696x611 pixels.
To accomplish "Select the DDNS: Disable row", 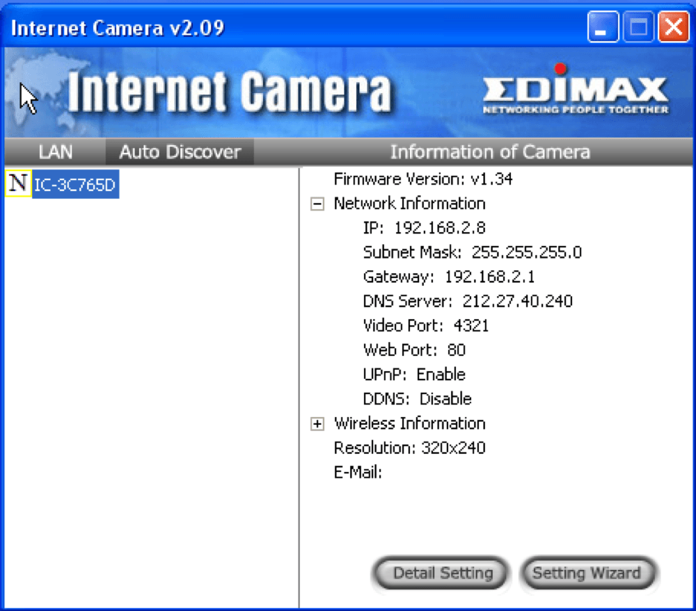I will click(x=417, y=398).
